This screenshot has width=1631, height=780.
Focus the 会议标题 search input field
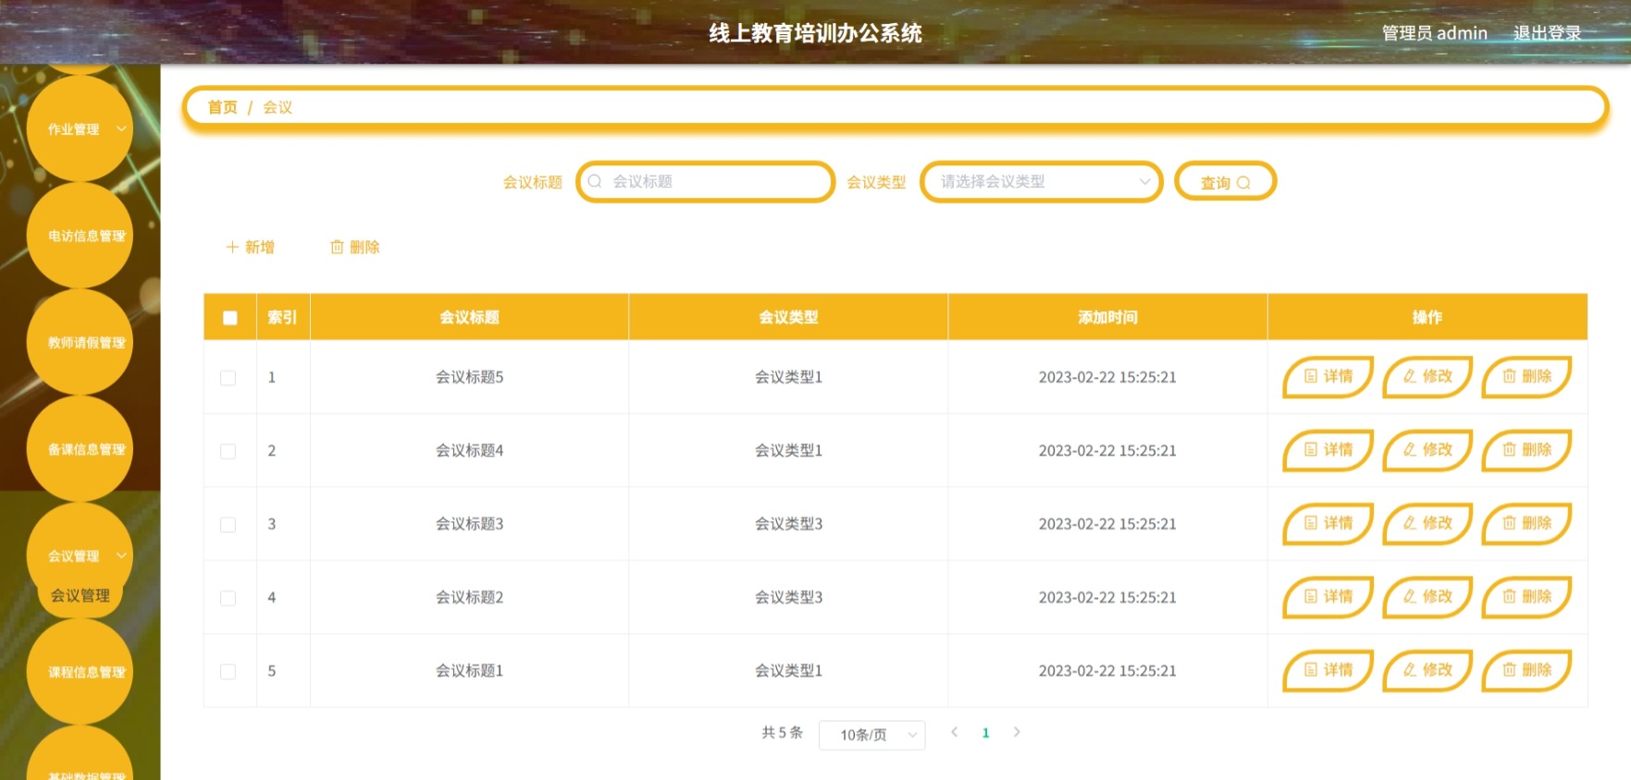pyautogui.click(x=705, y=182)
